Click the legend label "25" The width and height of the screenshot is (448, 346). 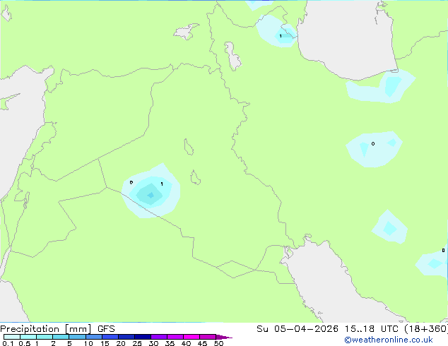coord(137,343)
